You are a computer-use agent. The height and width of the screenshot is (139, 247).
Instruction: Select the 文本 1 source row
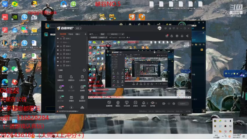[72, 61]
